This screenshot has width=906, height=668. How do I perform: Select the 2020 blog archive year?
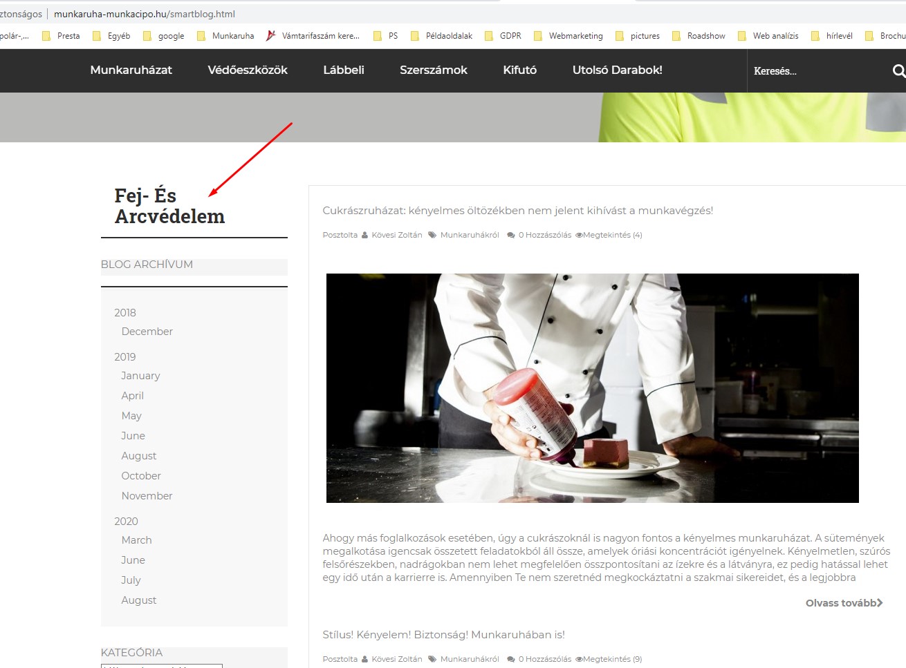coord(125,520)
